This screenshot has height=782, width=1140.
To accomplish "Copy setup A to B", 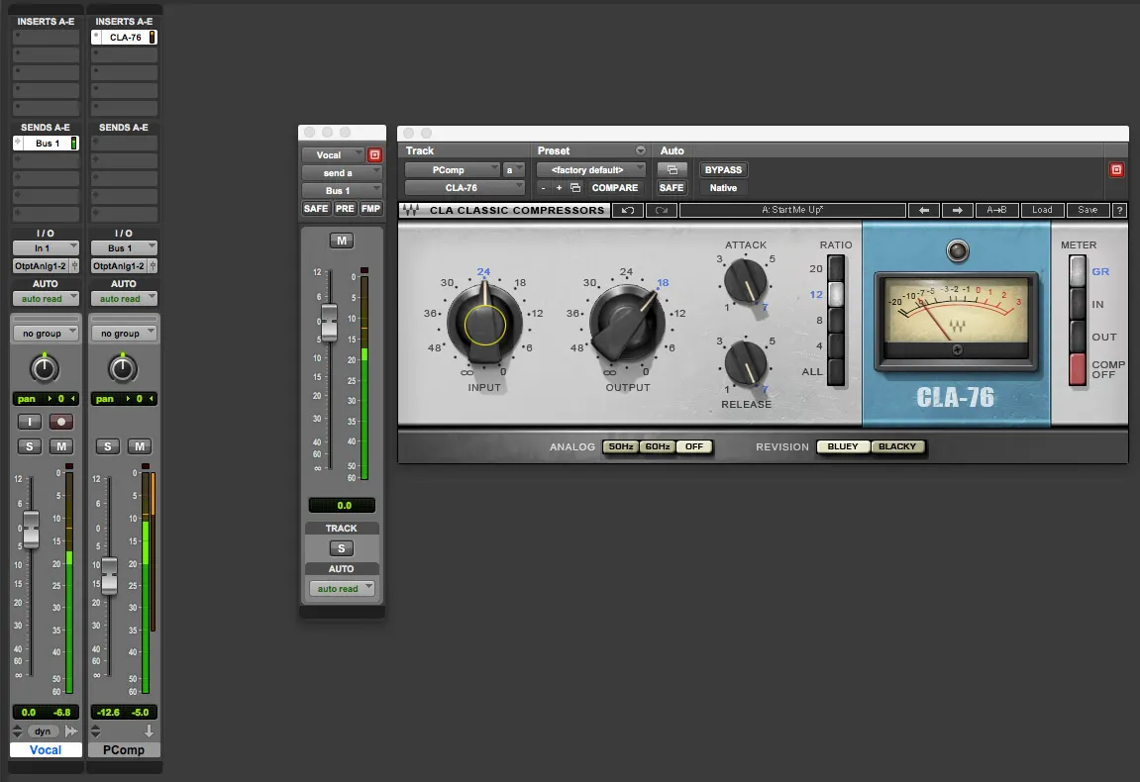I will [996, 210].
